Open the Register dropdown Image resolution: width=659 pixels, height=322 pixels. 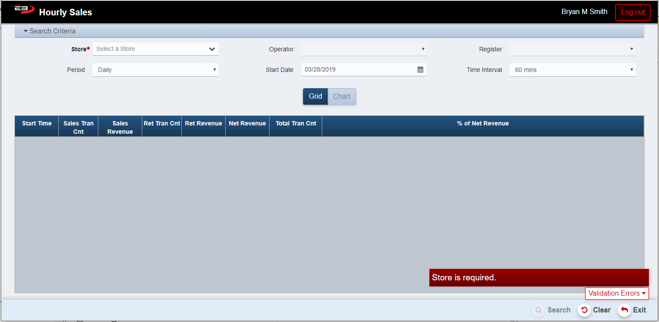pos(572,49)
